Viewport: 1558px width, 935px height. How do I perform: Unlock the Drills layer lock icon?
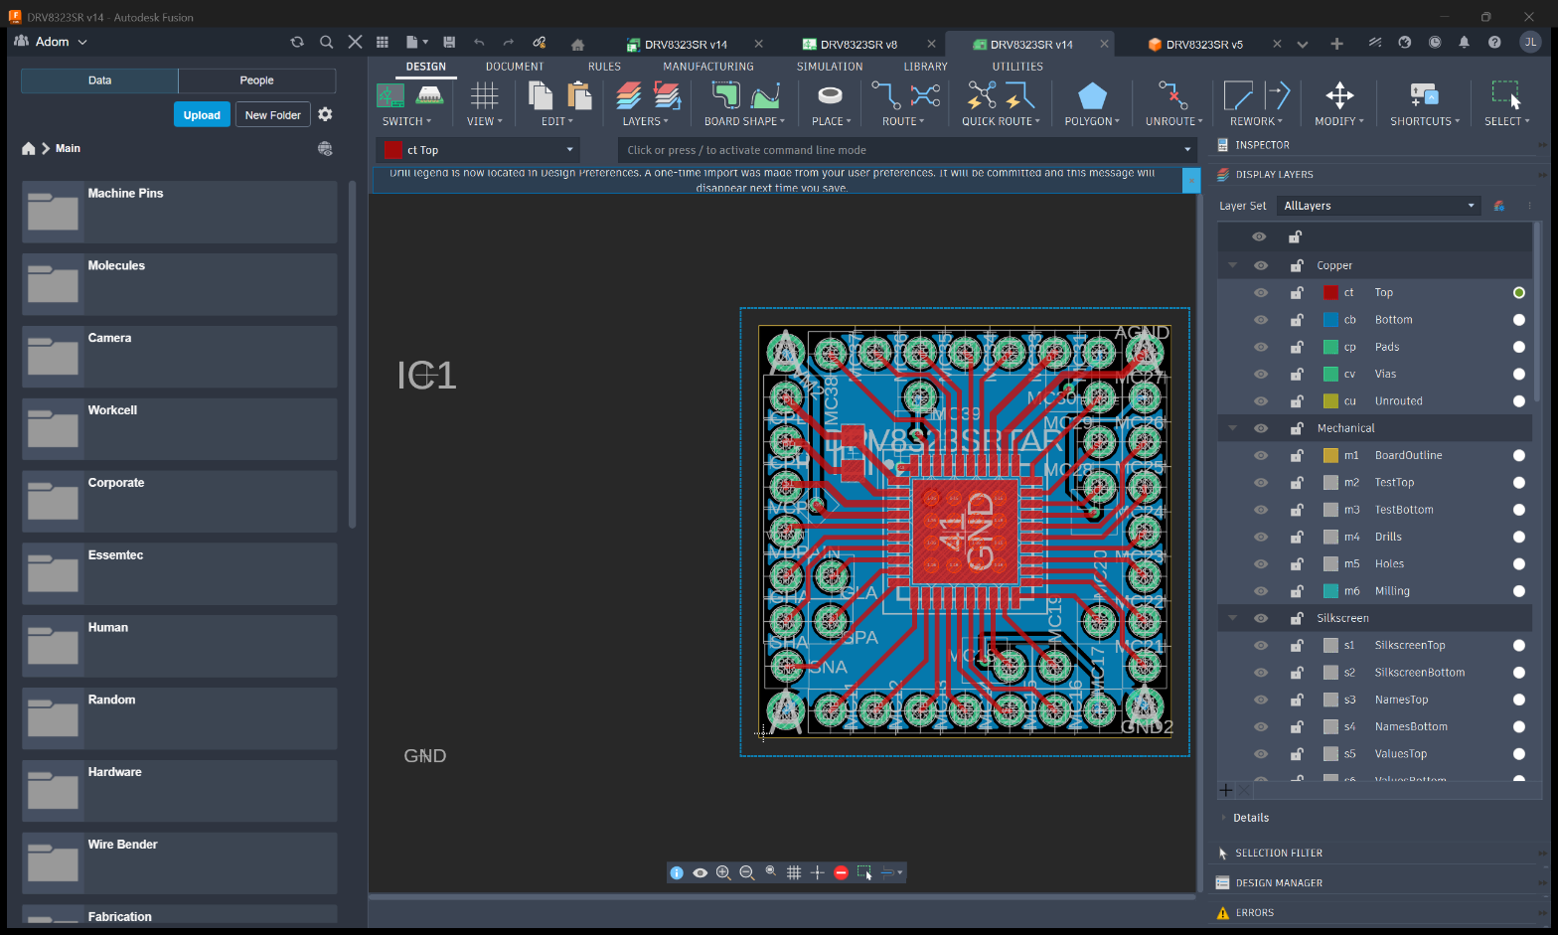(x=1297, y=537)
